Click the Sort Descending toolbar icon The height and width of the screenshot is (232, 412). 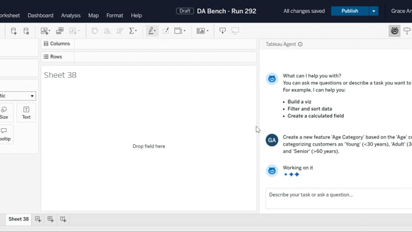(120, 31)
